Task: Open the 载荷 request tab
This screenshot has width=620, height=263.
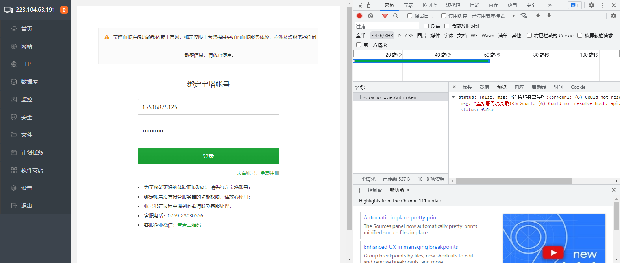Action: click(x=484, y=87)
